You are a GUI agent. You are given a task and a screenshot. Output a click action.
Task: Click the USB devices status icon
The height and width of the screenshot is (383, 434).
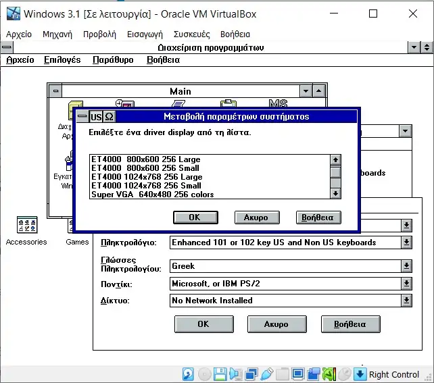(267, 374)
